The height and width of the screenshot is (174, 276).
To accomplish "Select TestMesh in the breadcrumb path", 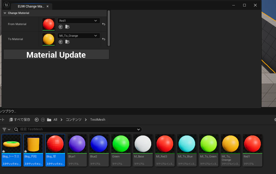I will (x=98, y=120).
